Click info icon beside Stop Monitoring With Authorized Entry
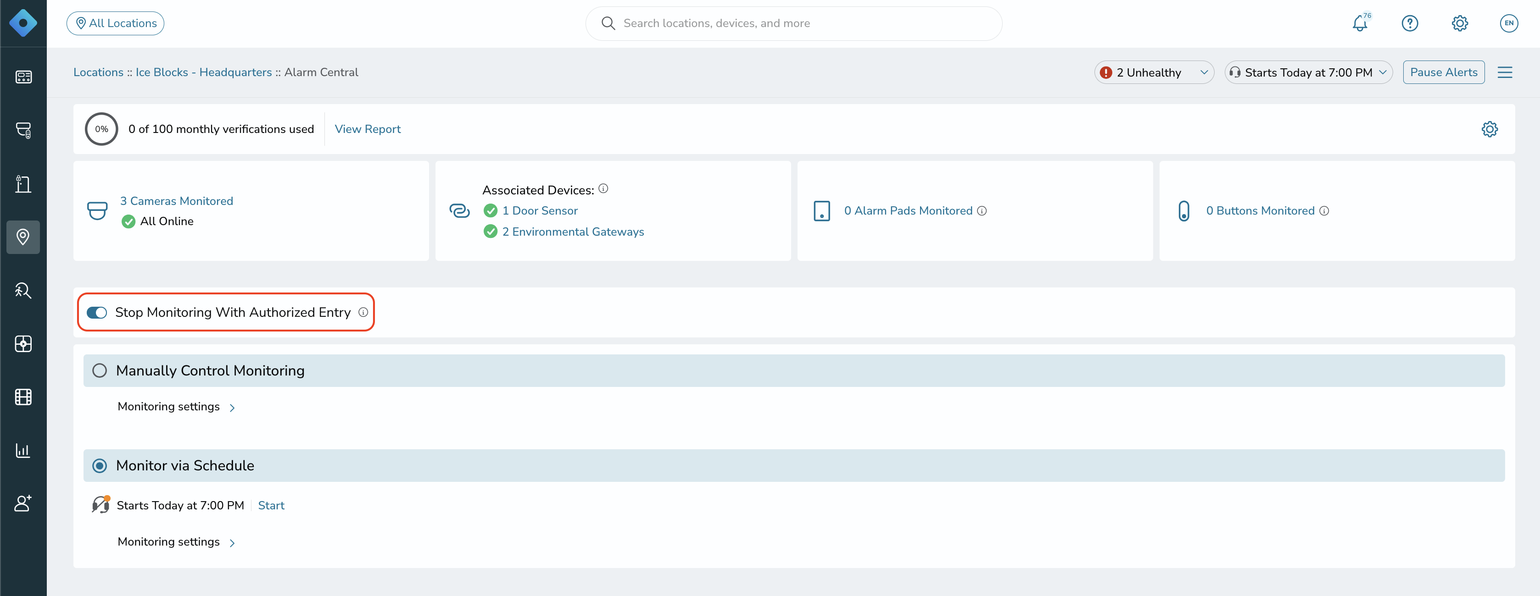Screen dimensions: 1540x596 click(363, 312)
